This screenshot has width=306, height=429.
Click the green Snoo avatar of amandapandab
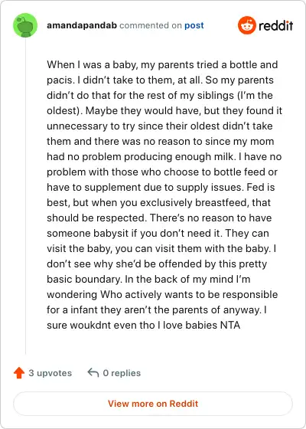(25, 25)
